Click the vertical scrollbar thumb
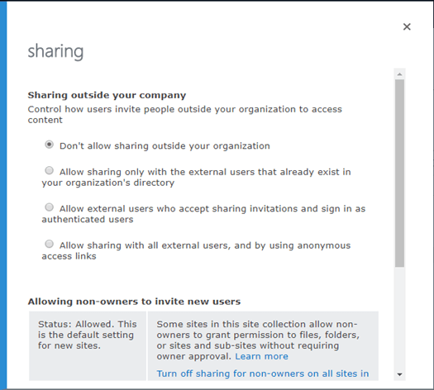This screenshot has width=434, height=390. point(399,174)
